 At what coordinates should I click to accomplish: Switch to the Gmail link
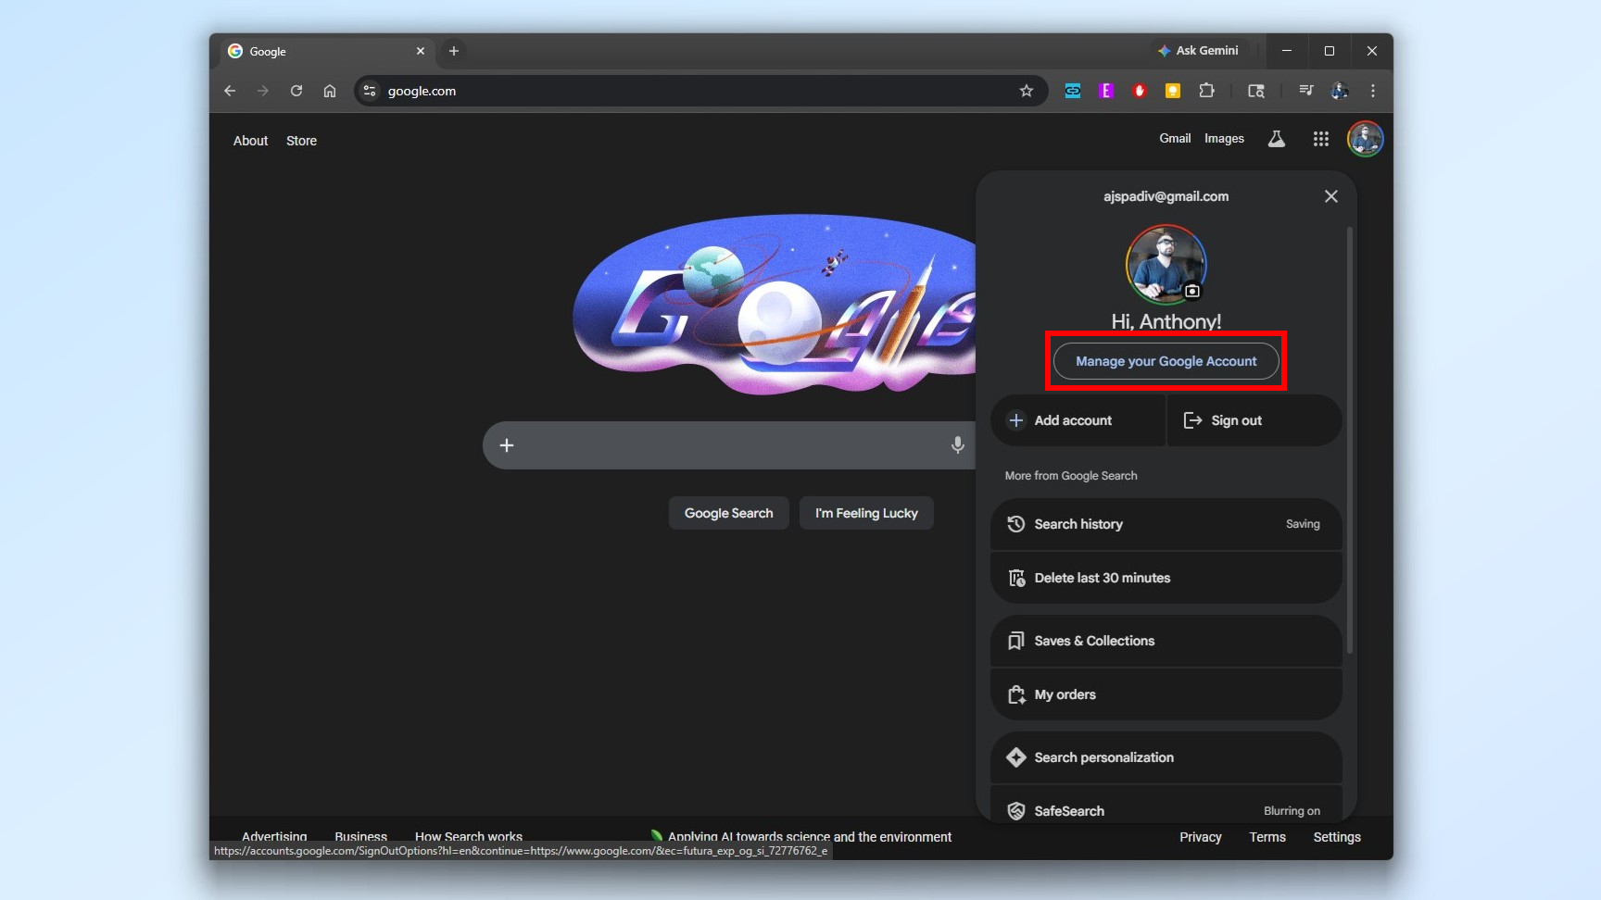pos(1175,138)
